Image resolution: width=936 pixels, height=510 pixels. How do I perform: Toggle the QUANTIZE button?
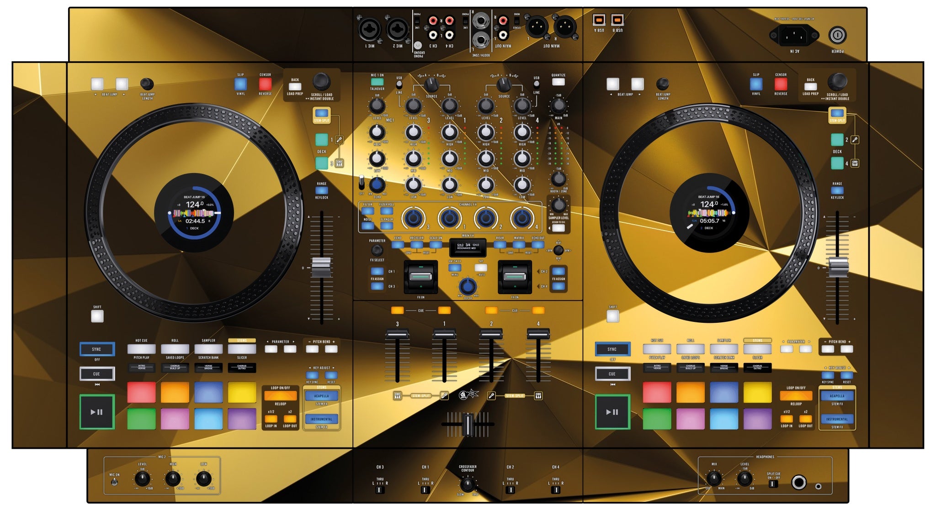click(x=558, y=82)
